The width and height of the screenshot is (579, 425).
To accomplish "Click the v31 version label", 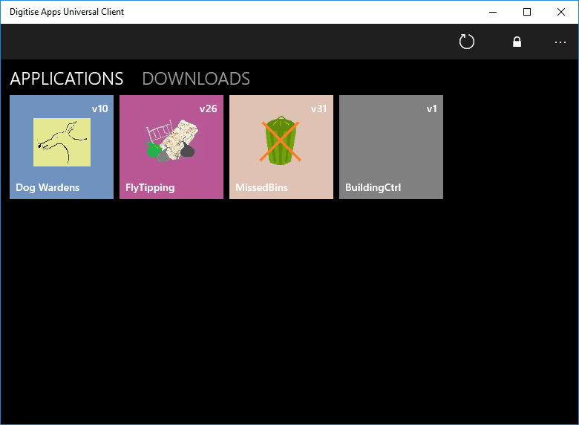I will pos(318,108).
